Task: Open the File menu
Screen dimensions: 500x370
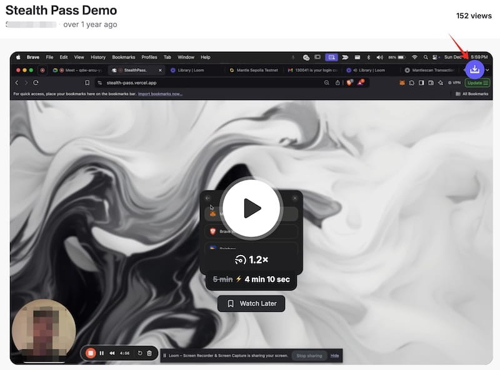Action: coord(49,57)
